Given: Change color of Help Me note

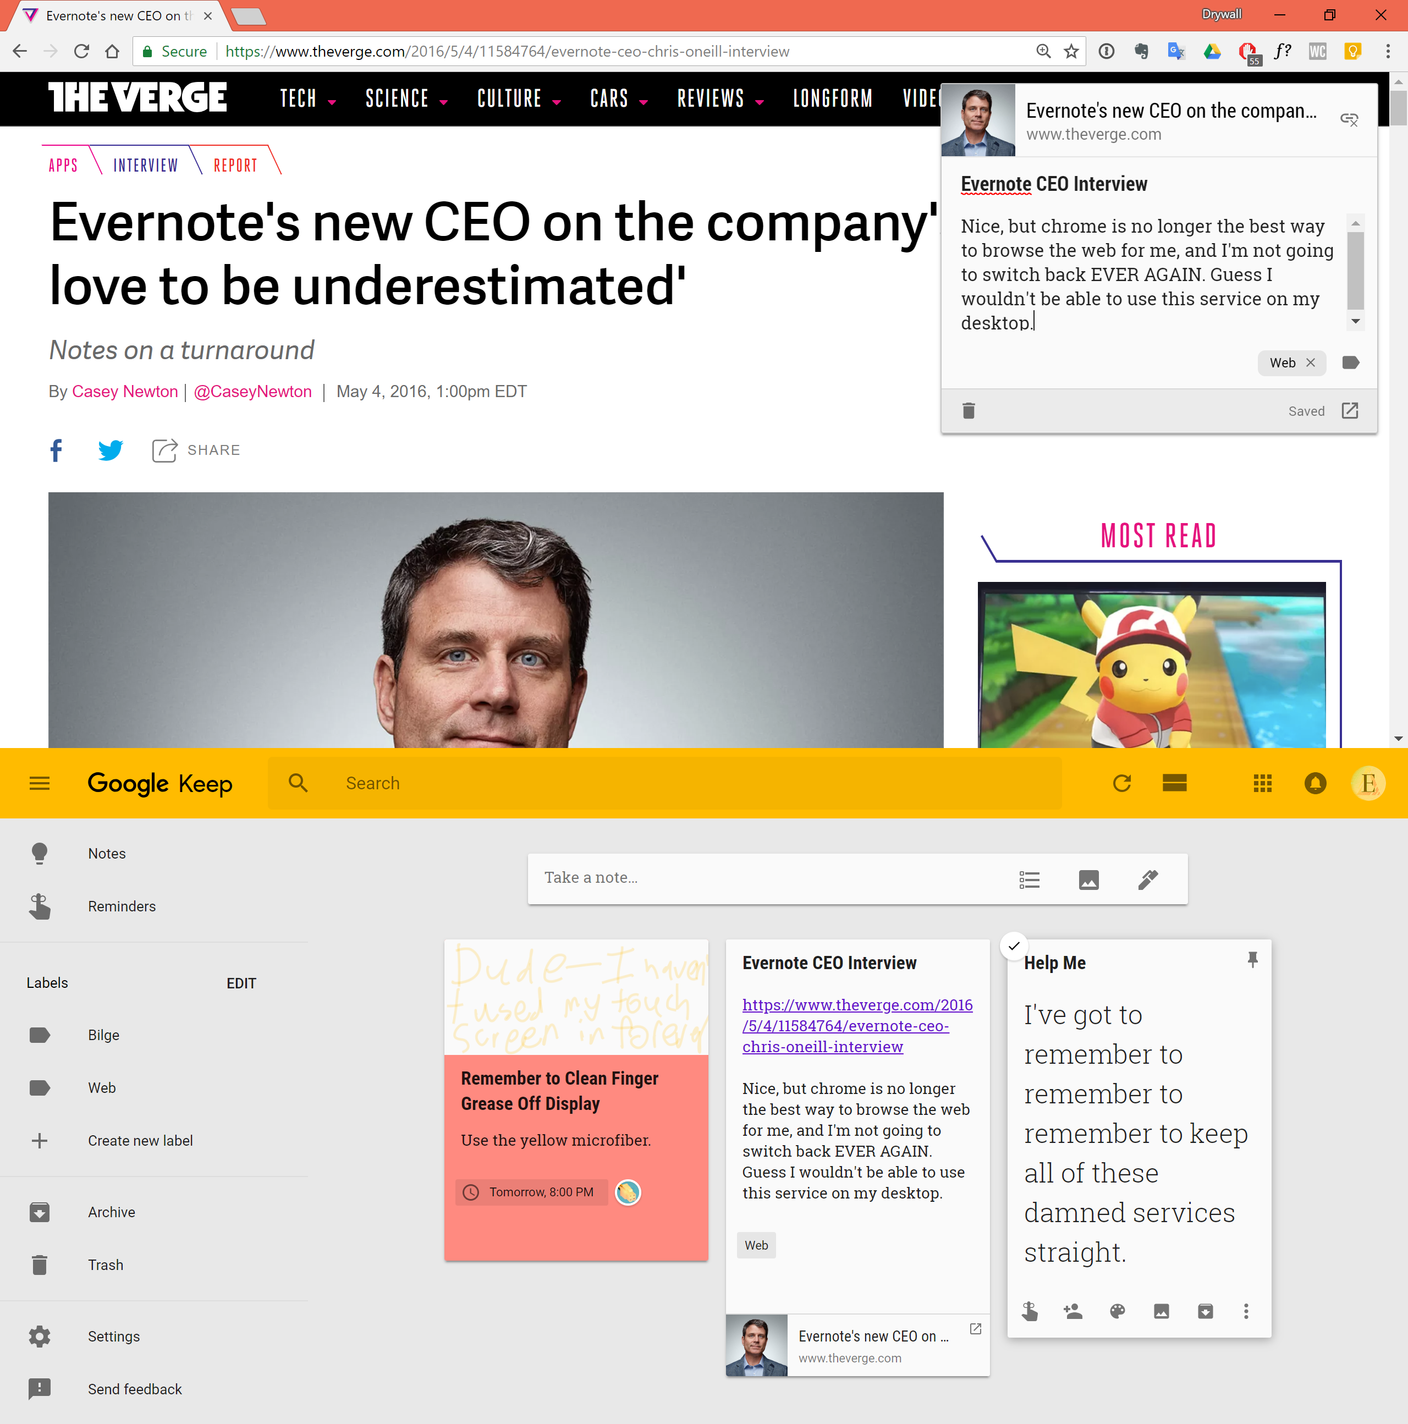Looking at the screenshot, I should pos(1118,1311).
